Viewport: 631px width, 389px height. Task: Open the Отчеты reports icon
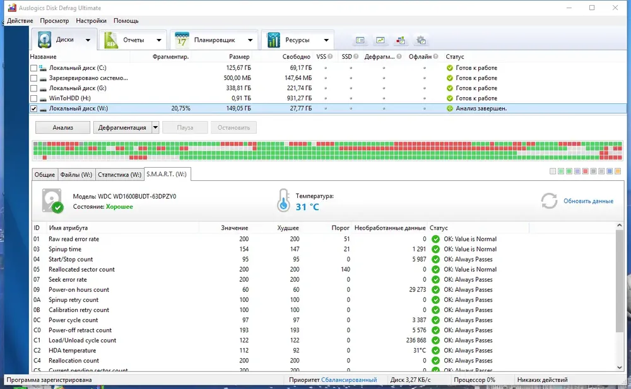[111, 40]
